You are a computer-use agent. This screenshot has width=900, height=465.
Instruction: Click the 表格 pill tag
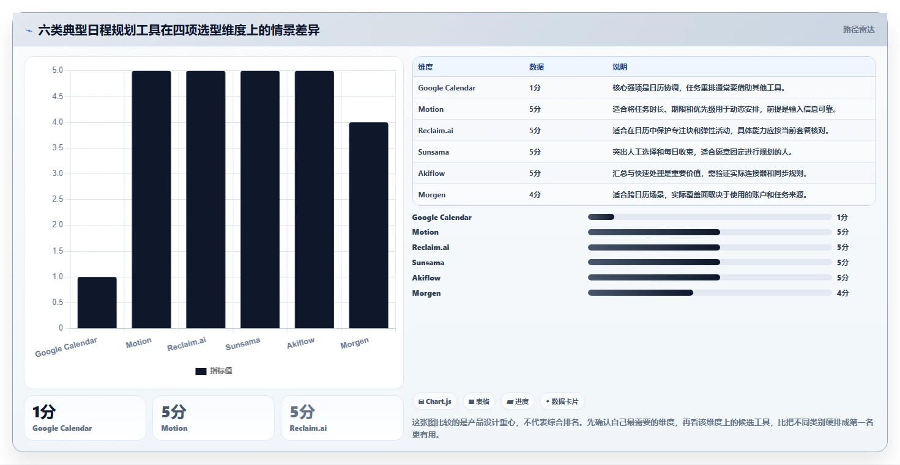[479, 401]
